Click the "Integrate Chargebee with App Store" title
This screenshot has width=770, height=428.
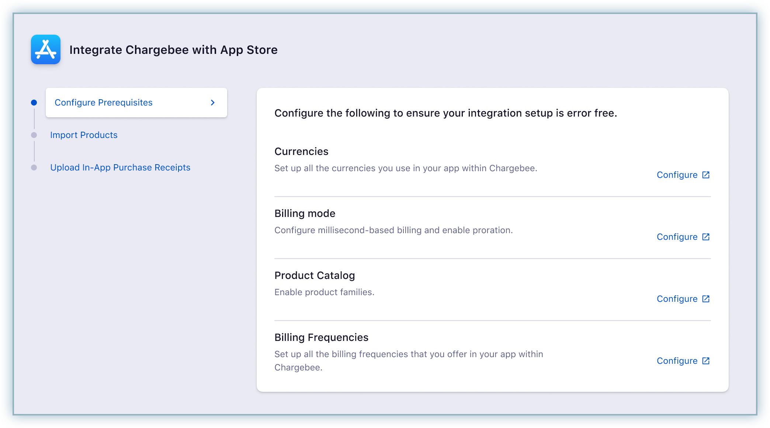(173, 50)
